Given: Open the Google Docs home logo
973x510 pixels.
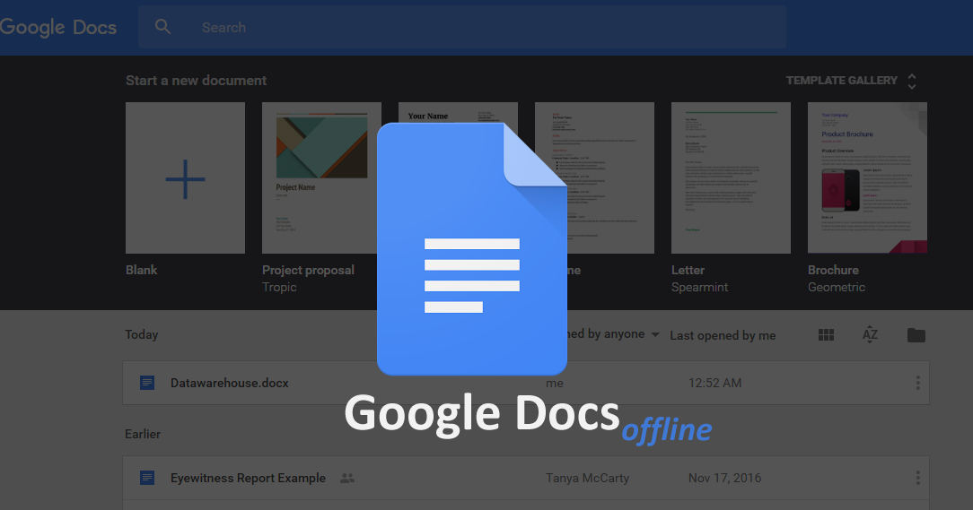Looking at the screenshot, I should (58, 27).
